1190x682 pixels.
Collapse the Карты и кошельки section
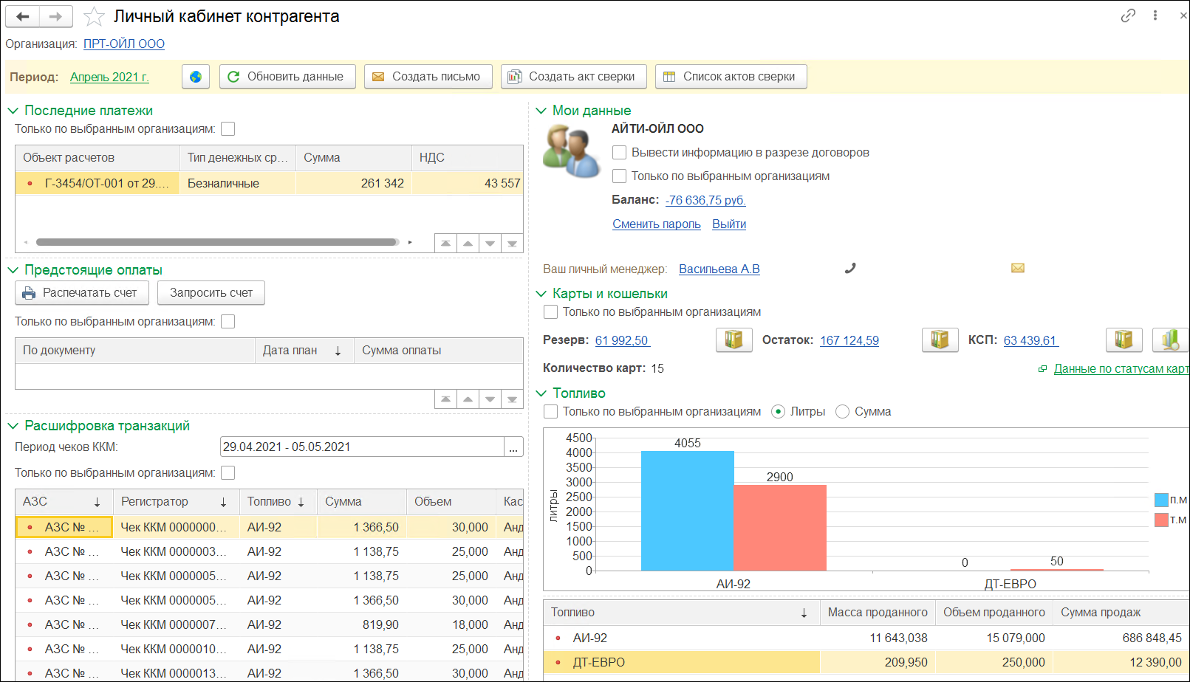541,294
